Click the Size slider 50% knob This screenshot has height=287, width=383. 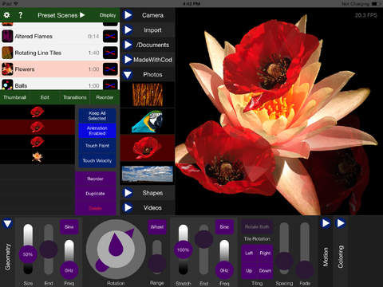[28, 254]
